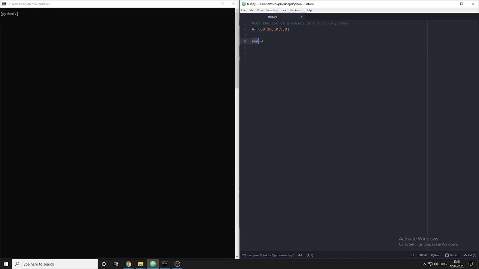Click the sum=0 code on line 4

point(257,41)
